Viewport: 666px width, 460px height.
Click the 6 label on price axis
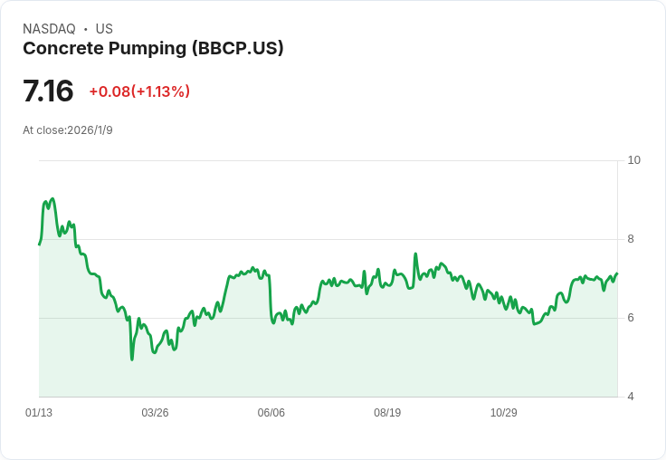pos(631,318)
